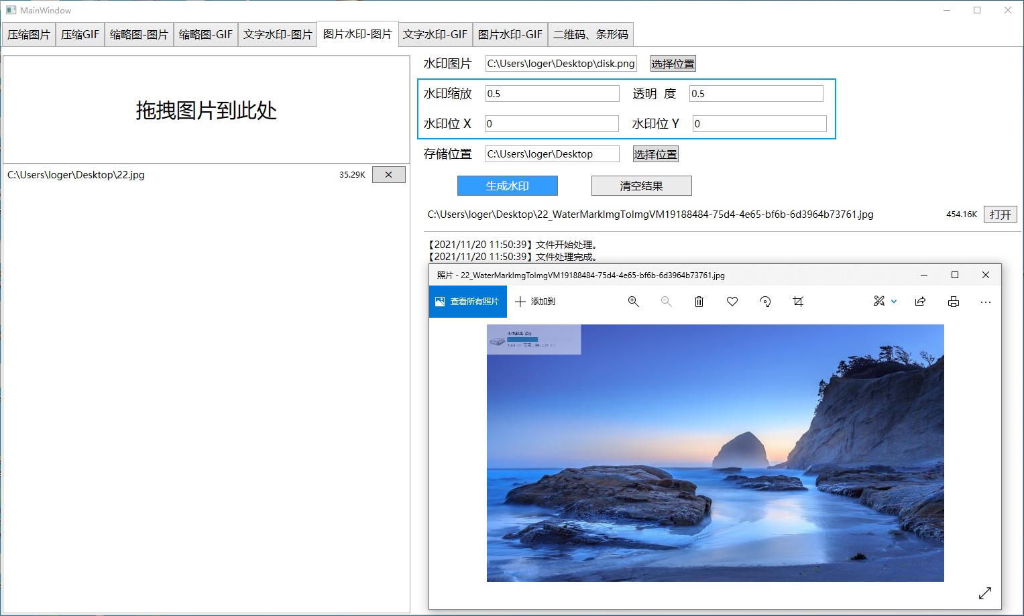
Task: Focus the 水印位 X input field
Action: tap(552, 124)
